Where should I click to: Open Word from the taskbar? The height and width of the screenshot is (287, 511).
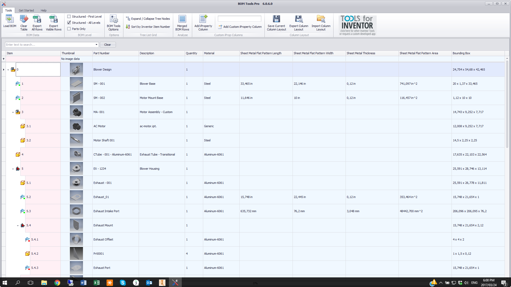[x=84, y=283]
